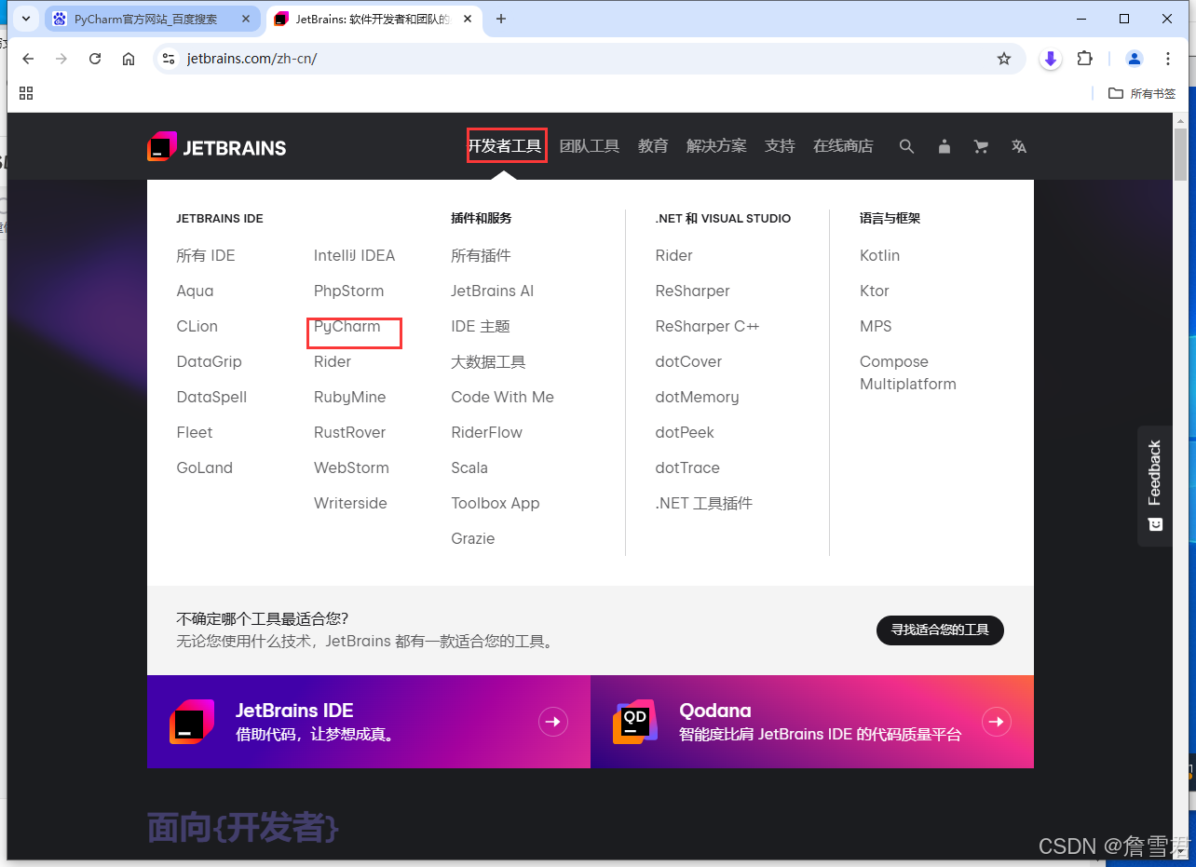
Task: Open the 团队工具 menu
Action: pyautogui.click(x=590, y=146)
